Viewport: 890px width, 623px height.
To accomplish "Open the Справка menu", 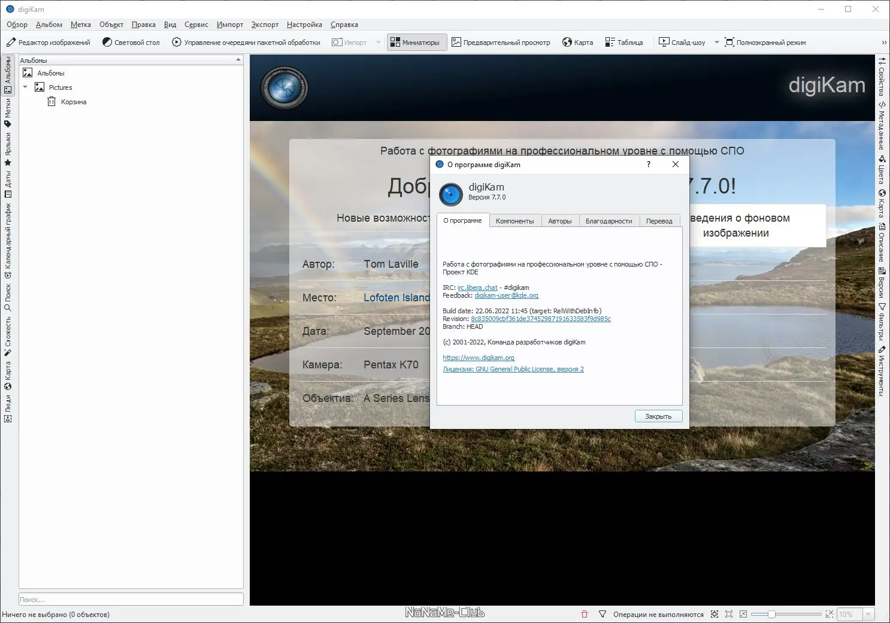I will [x=344, y=25].
